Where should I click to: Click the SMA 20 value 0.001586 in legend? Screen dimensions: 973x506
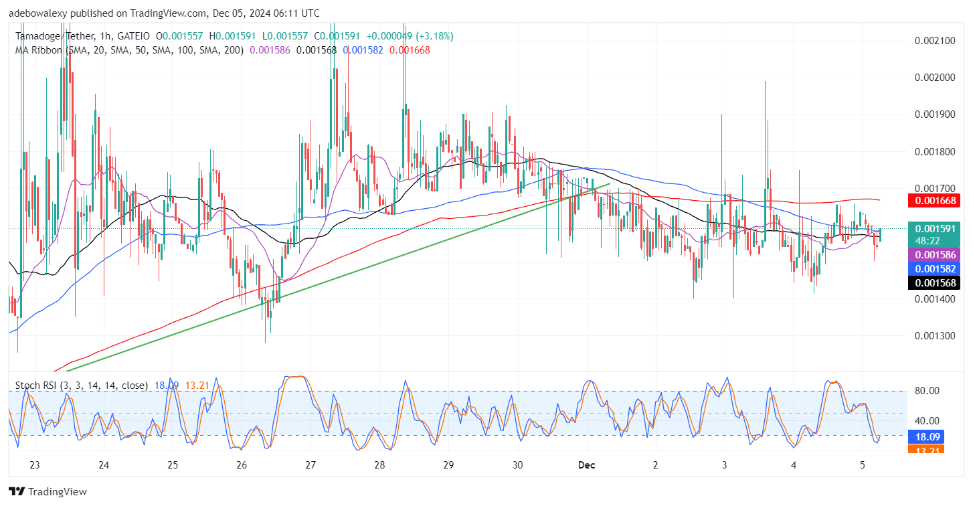(271, 50)
